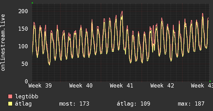Click the 100 y-axis tick label
This screenshot has height=111, width=213.
[x=23, y=46]
